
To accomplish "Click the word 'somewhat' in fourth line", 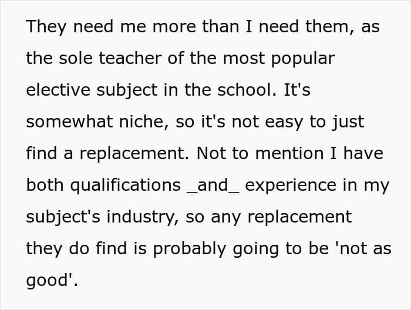I will (69, 122).
